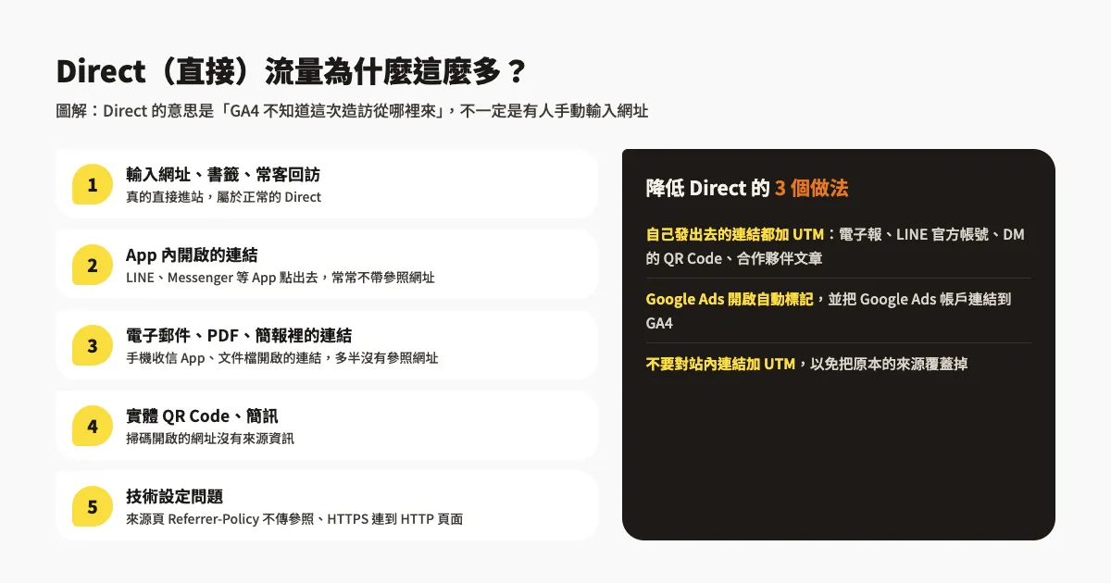This screenshot has width=1111, height=583.
Task: Click the text '真的直接進站,屬於正常的 Direct'
Action: 223,197
